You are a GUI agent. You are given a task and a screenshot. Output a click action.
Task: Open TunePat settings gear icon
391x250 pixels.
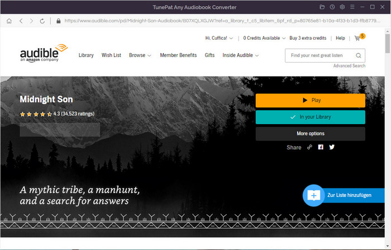(342, 7)
